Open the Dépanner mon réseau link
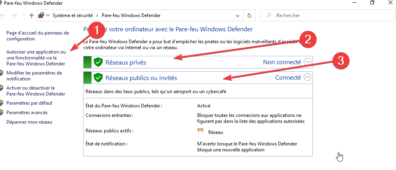 pyautogui.click(x=29, y=122)
